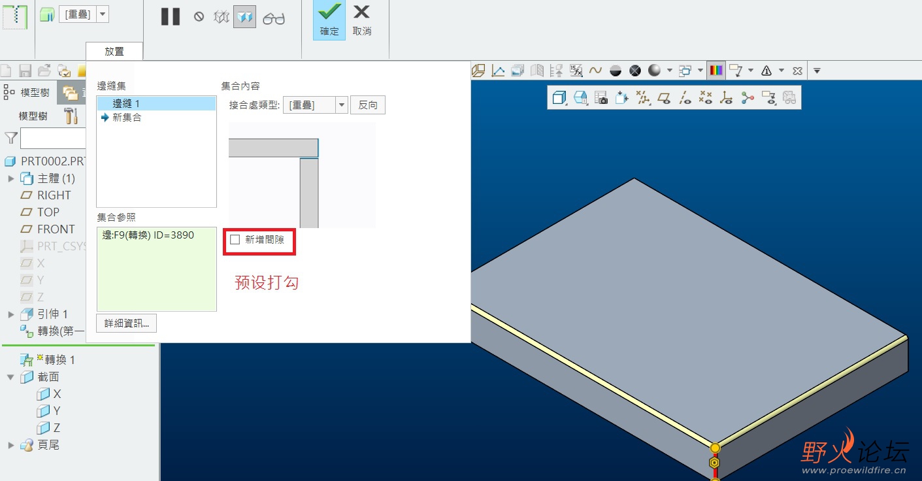Click the window arrangement toolbar icon
This screenshot has height=481, width=922.
click(685, 71)
